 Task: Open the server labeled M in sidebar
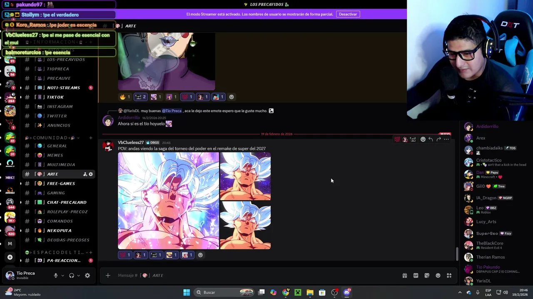10,244
